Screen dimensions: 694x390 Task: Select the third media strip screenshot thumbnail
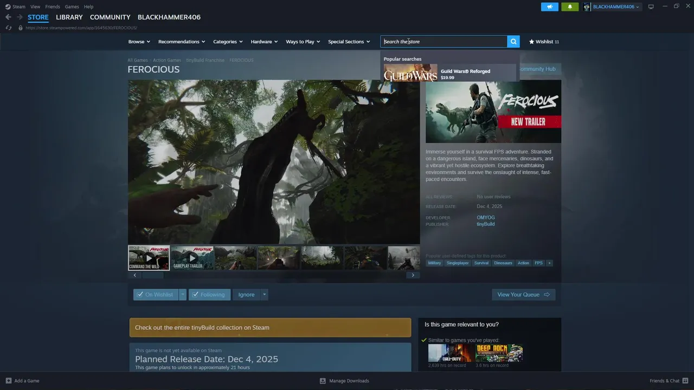[x=235, y=258]
